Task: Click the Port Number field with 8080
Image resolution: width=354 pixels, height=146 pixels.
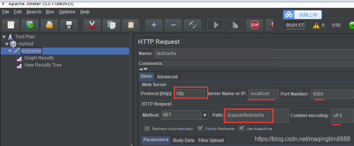Action: click(332, 94)
